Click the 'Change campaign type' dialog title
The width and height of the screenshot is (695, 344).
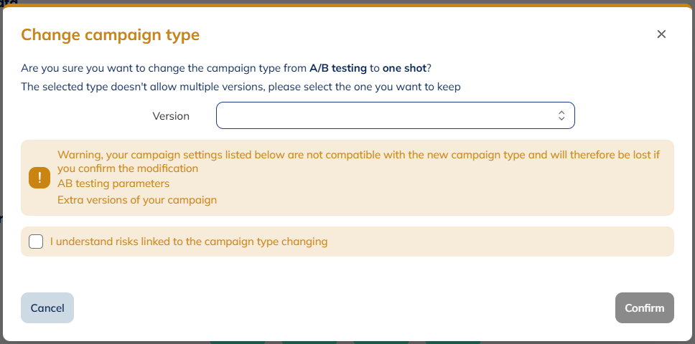[110, 34]
